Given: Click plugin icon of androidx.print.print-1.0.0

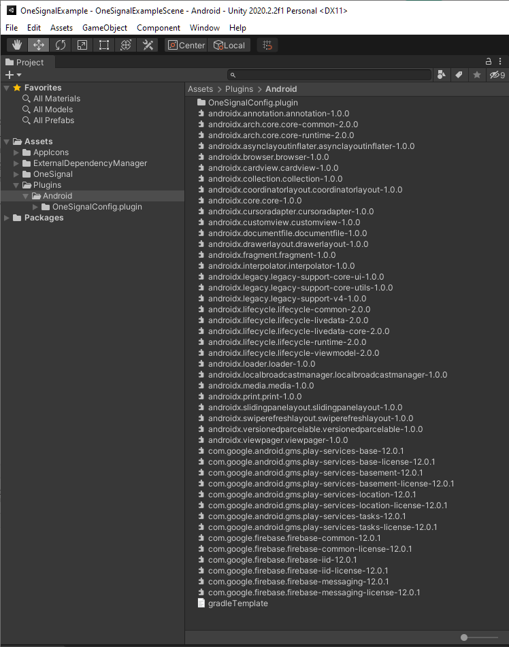Looking at the screenshot, I should 201,397.
